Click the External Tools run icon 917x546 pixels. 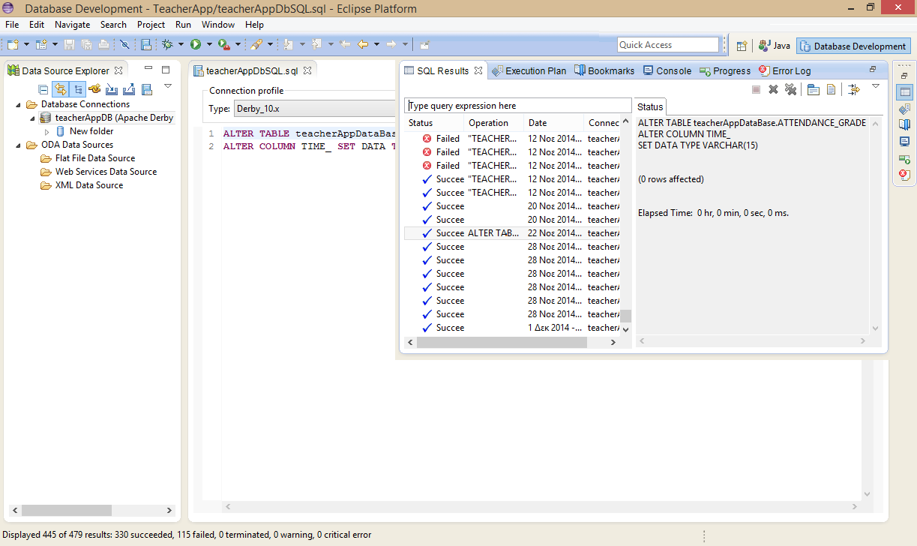click(x=223, y=45)
